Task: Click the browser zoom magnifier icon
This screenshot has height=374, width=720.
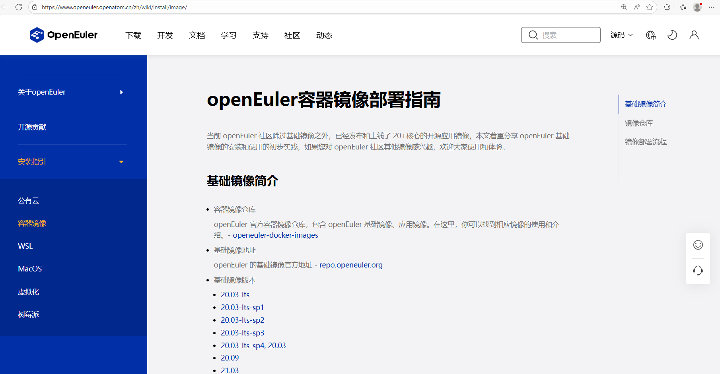Action: click(624, 7)
